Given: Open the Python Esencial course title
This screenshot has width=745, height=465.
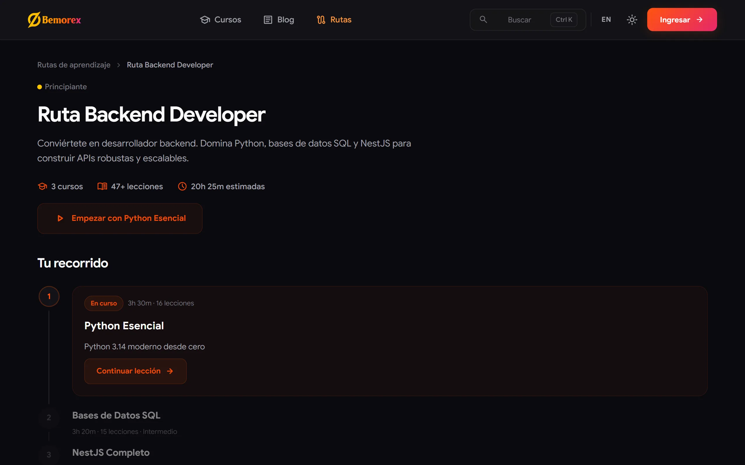Looking at the screenshot, I should pyautogui.click(x=124, y=326).
